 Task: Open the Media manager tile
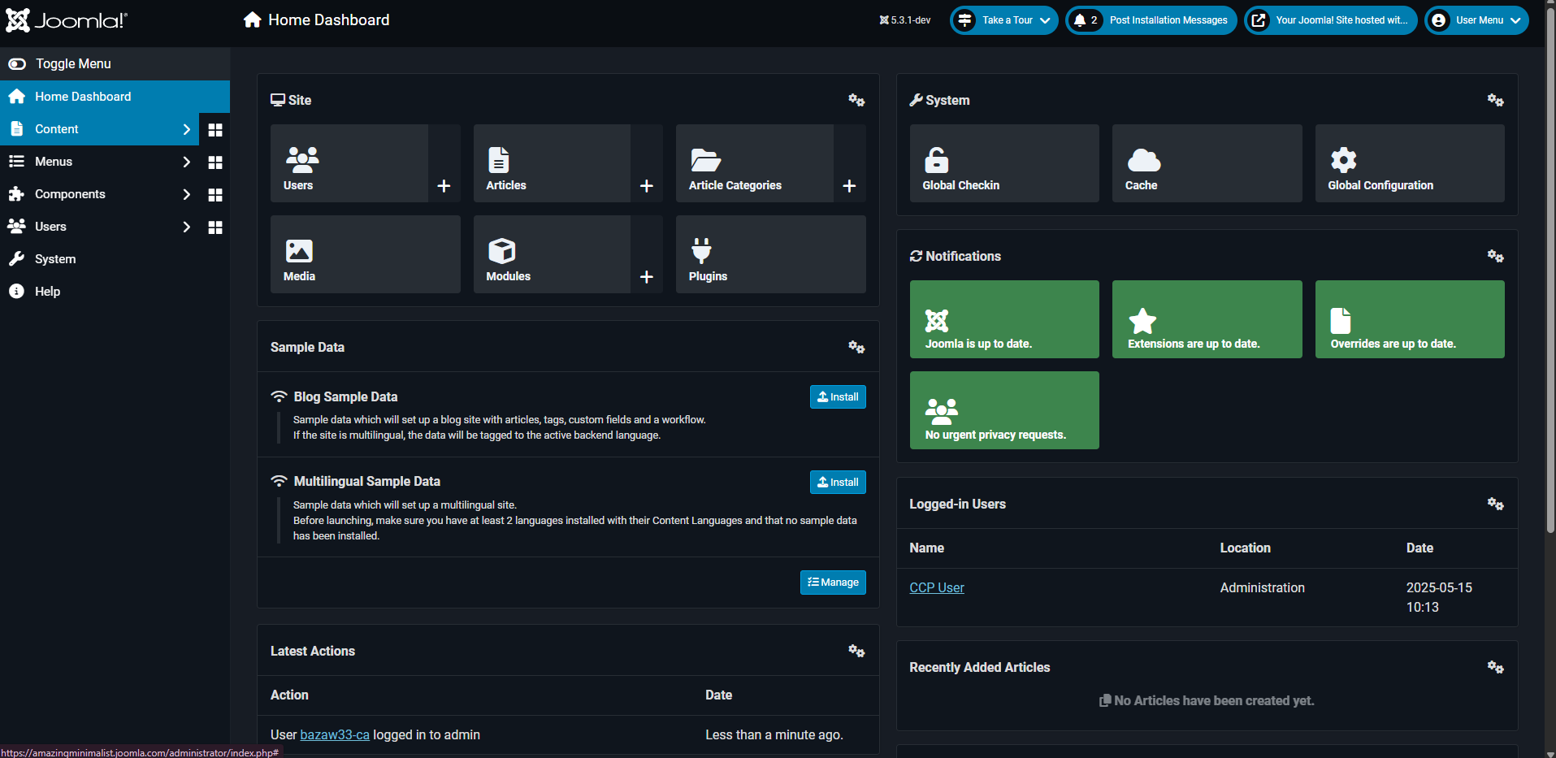tap(365, 254)
